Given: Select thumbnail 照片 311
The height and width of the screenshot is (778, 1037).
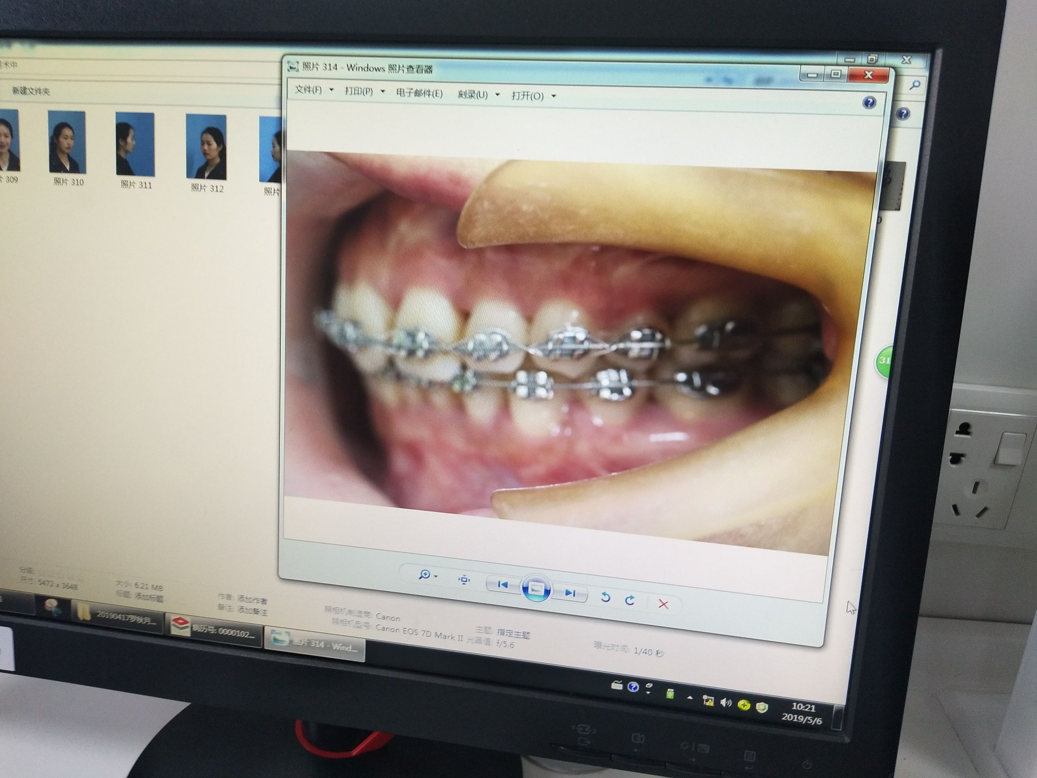Looking at the screenshot, I should pos(135,150).
